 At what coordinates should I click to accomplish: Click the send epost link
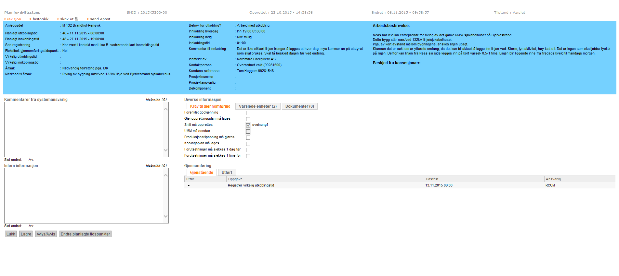(x=100, y=19)
